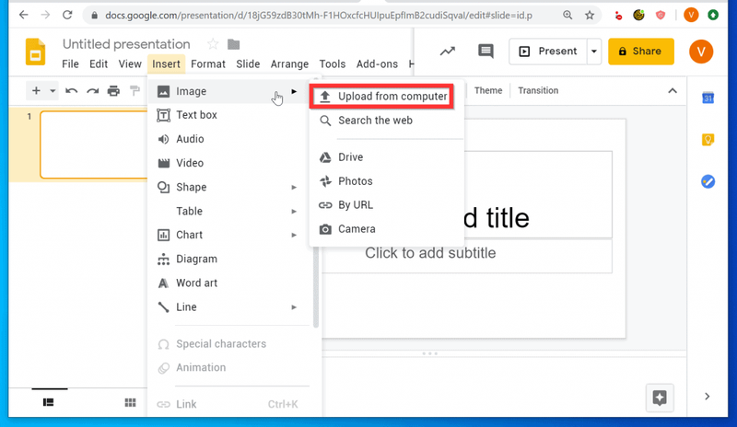Add a new slide with plus button
Image resolution: width=737 pixels, height=427 pixels.
[x=36, y=91]
